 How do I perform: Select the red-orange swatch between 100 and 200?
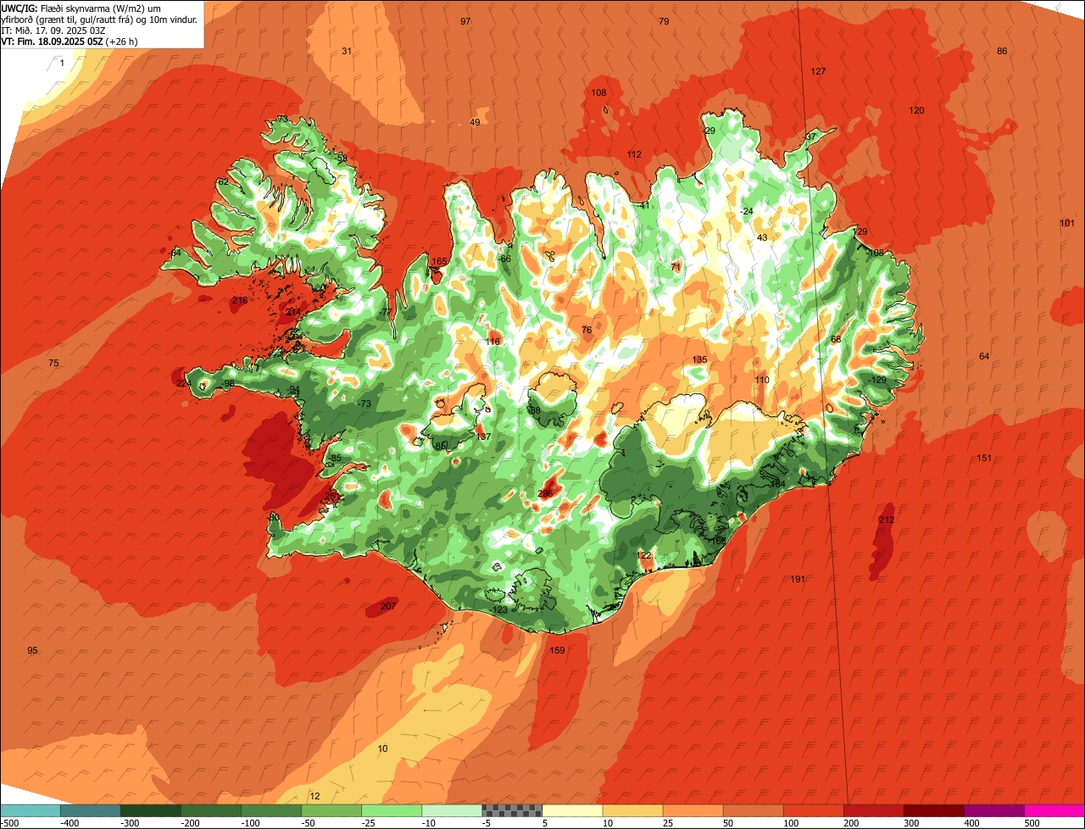(813, 810)
